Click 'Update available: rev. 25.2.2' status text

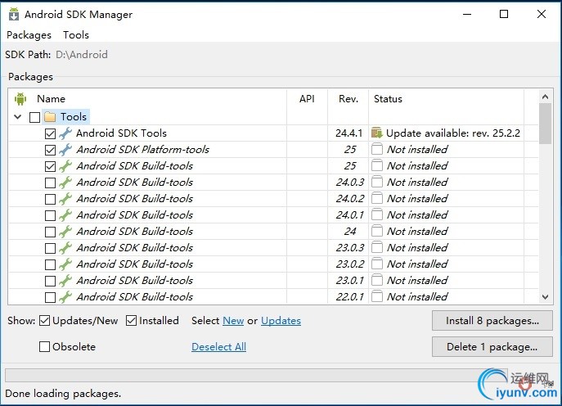[x=453, y=133]
